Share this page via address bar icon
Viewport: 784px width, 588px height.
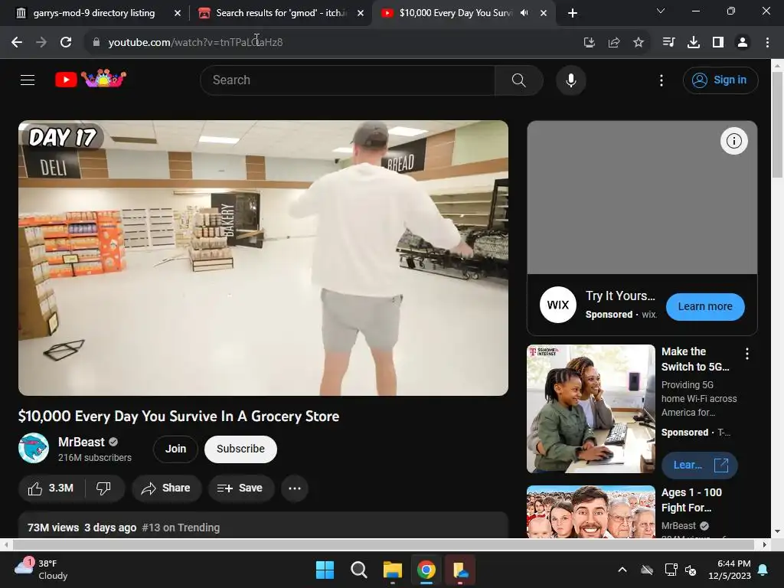[x=614, y=43]
